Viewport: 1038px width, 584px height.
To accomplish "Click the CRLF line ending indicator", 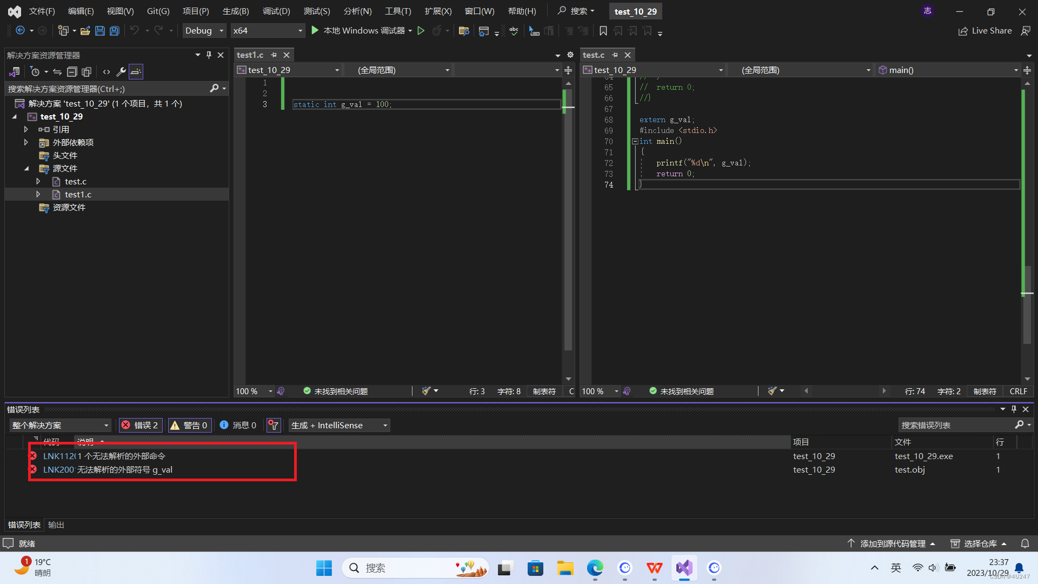I will tap(1018, 391).
